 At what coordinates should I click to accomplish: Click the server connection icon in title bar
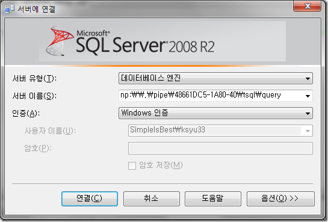[10, 9]
